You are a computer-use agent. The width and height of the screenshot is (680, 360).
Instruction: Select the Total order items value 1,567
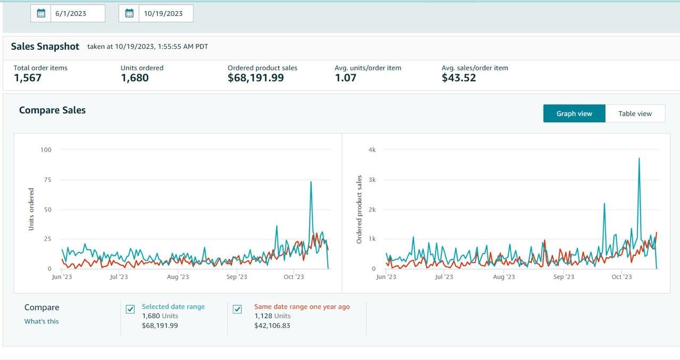(x=28, y=78)
